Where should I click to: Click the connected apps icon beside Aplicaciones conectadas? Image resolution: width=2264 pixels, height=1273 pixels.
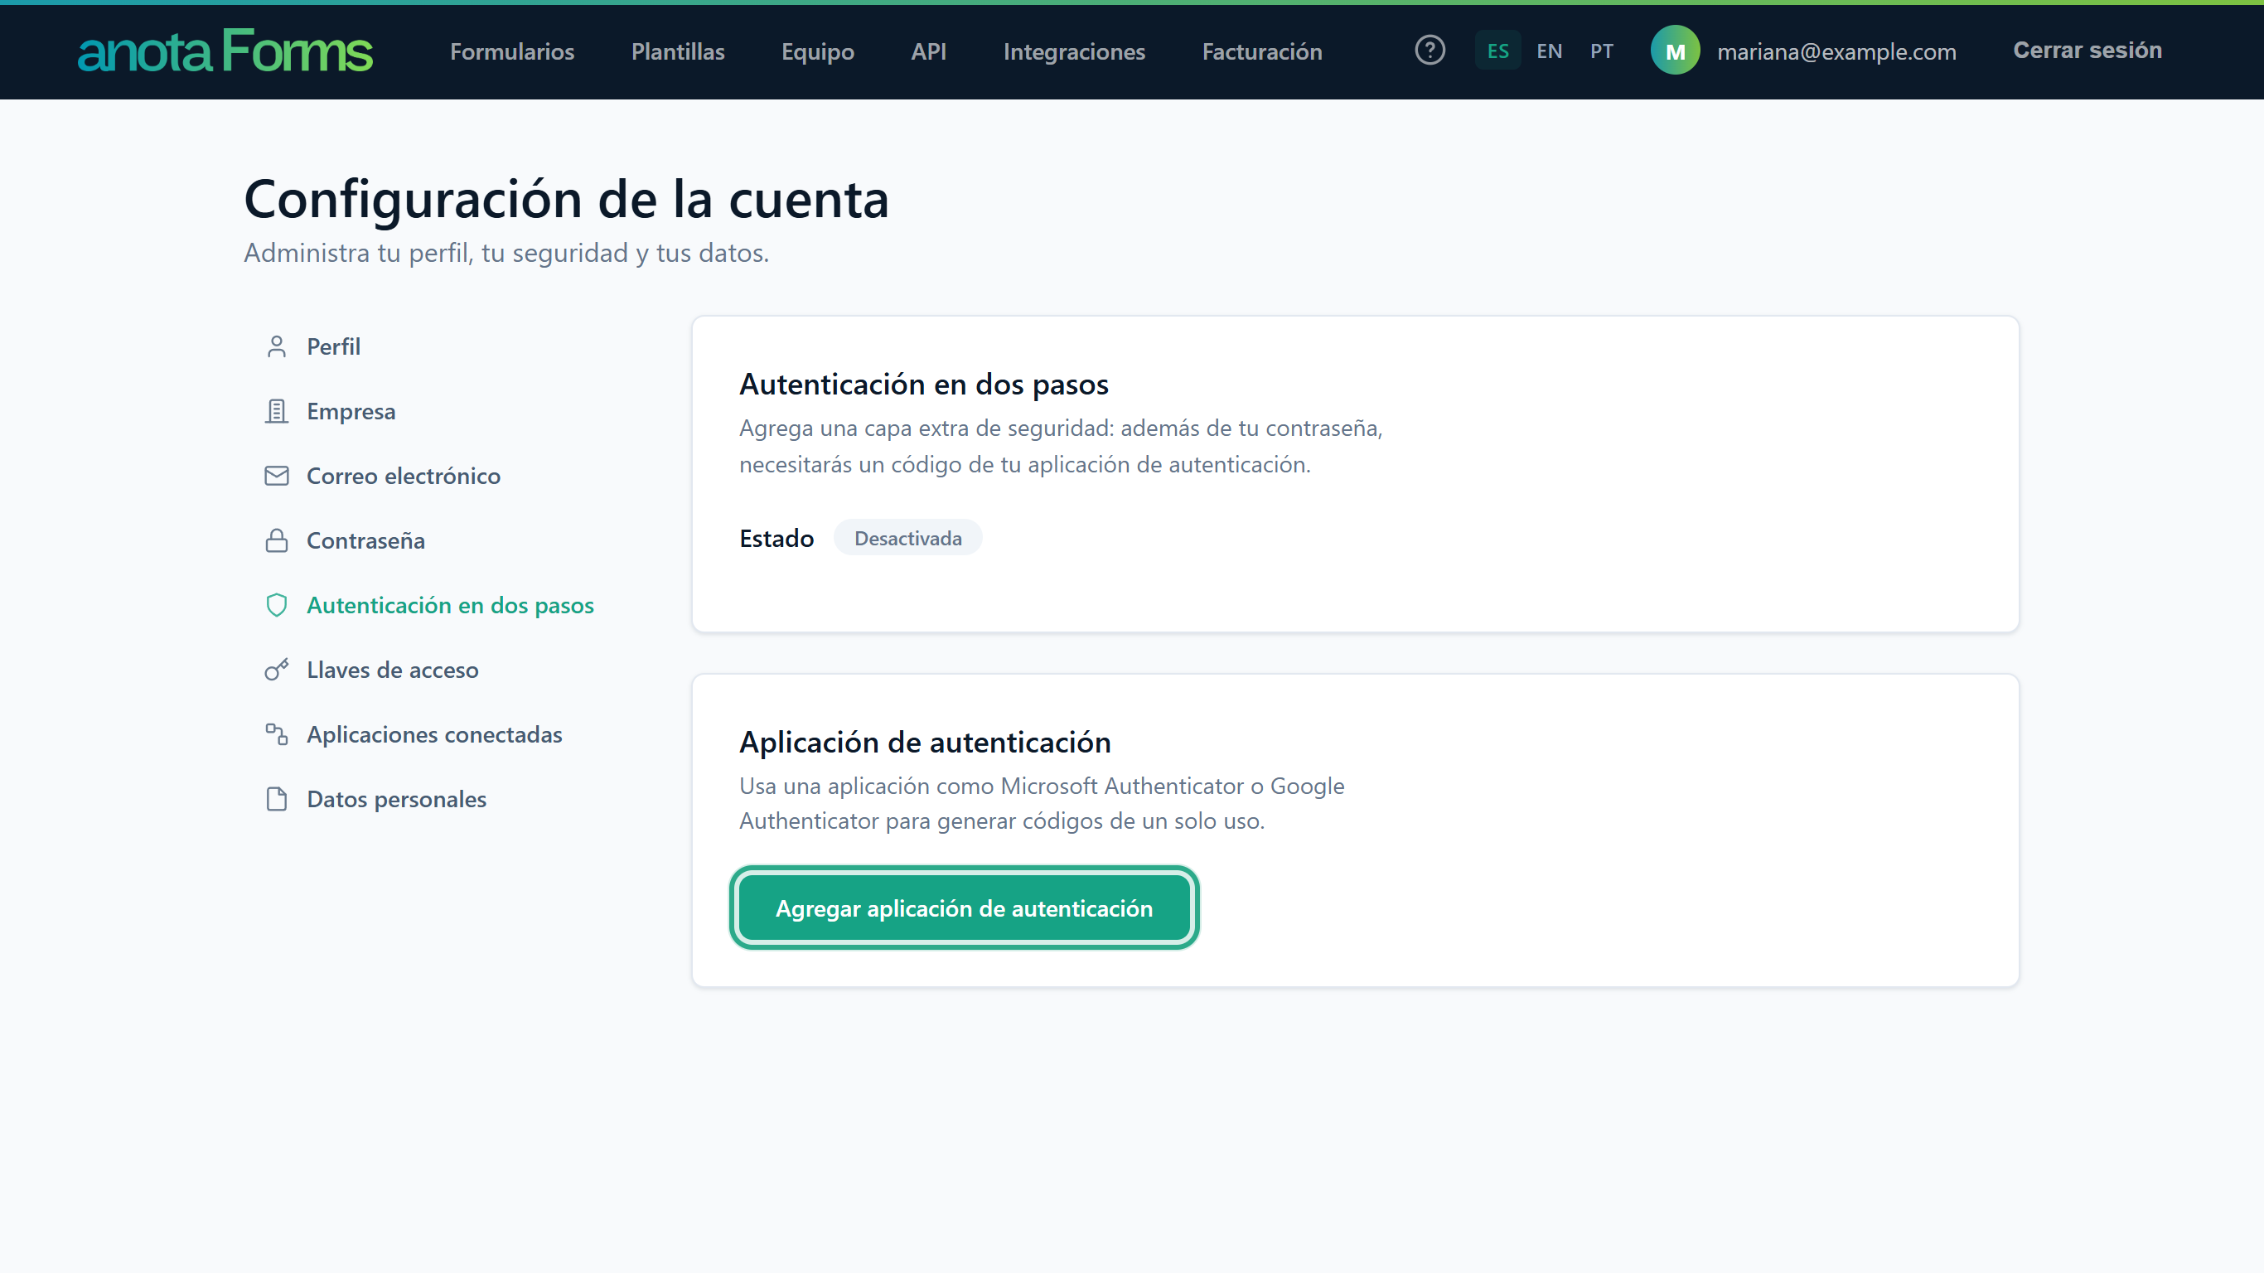click(x=277, y=734)
